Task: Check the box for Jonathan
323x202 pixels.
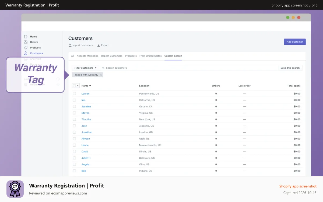Action: [x=74, y=132]
